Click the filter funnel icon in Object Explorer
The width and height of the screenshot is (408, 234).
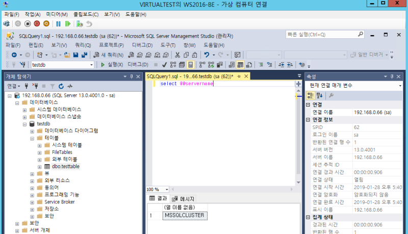coord(53,86)
